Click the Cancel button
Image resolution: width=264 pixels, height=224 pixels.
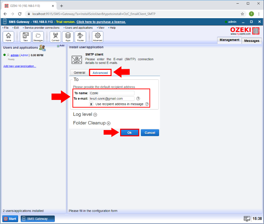pyautogui.click(x=150, y=133)
